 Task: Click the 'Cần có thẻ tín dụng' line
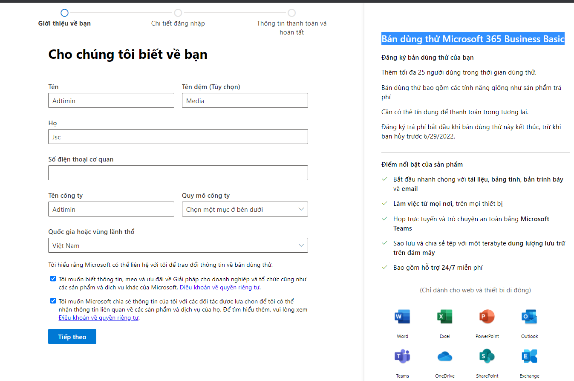[x=455, y=112]
